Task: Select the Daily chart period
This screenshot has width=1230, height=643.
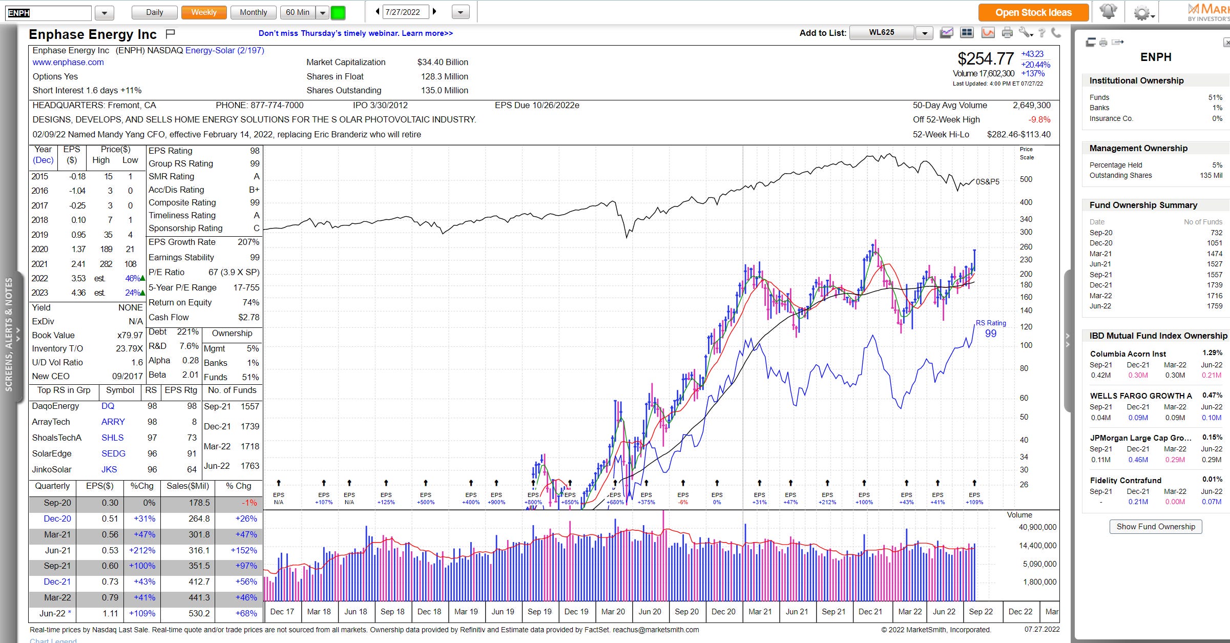Action: point(155,12)
